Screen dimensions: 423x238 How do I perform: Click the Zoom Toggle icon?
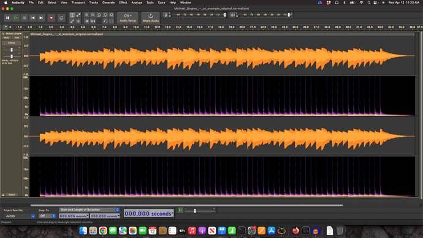[112, 15]
